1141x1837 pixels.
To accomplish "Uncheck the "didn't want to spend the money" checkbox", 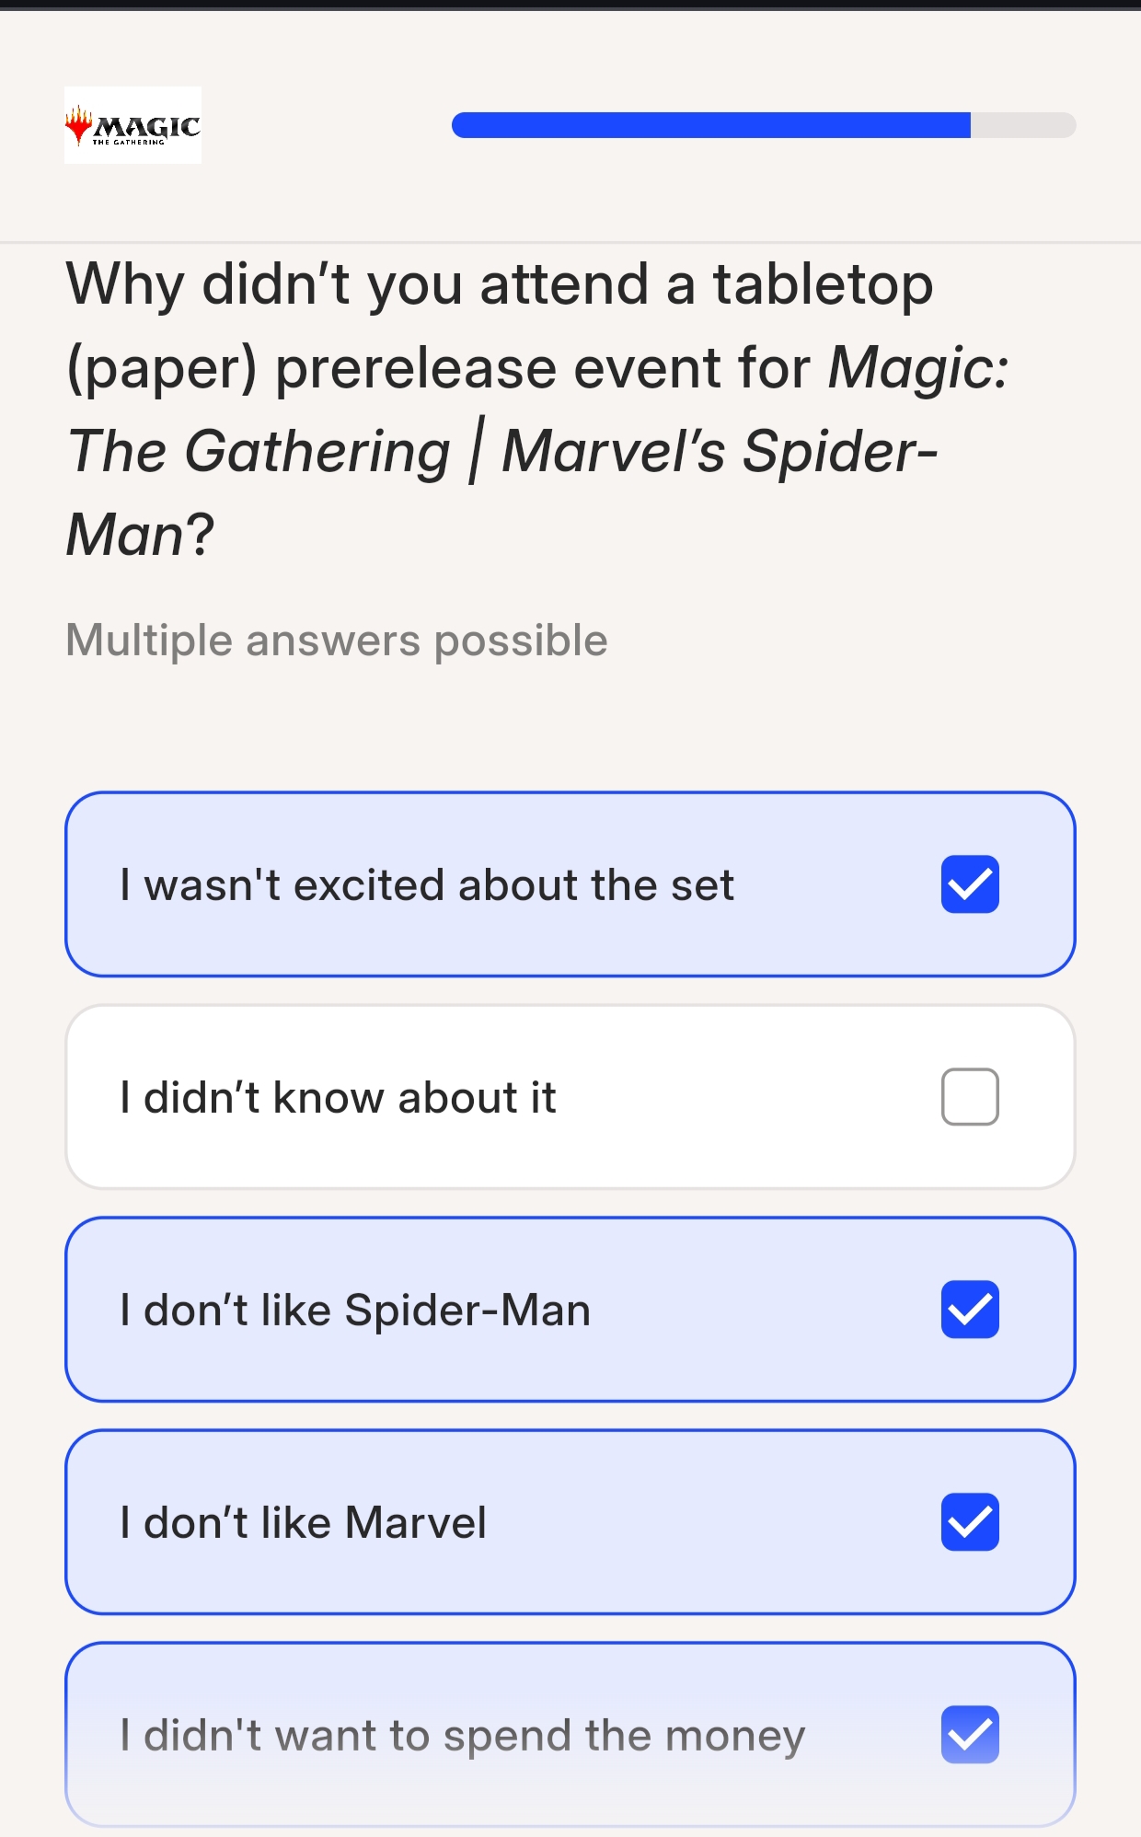I will (970, 1735).
